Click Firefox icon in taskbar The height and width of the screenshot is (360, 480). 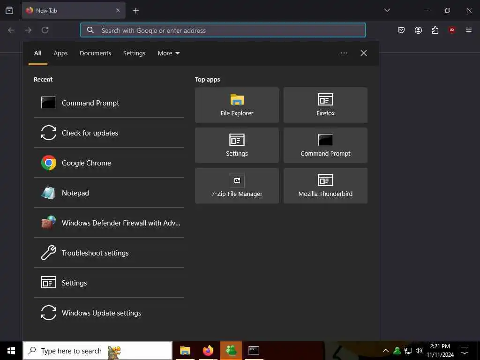pos(208,351)
